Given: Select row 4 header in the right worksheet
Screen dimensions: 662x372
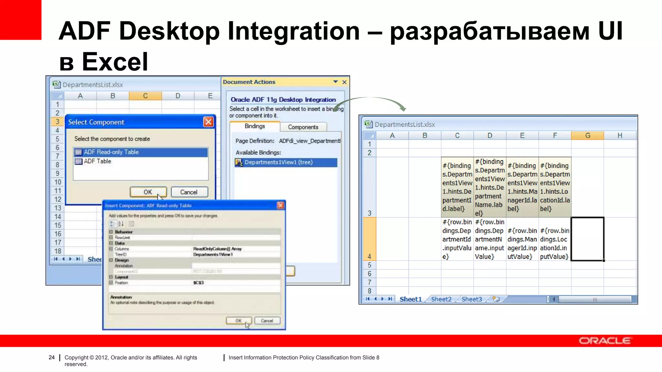Looking at the screenshot, I should (x=370, y=239).
